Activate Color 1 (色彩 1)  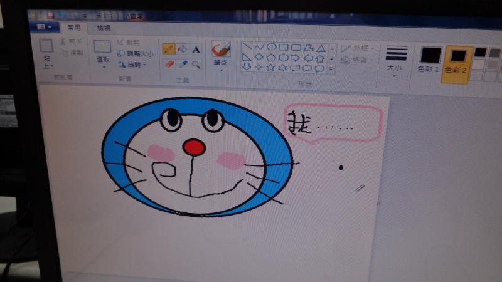pos(429,60)
